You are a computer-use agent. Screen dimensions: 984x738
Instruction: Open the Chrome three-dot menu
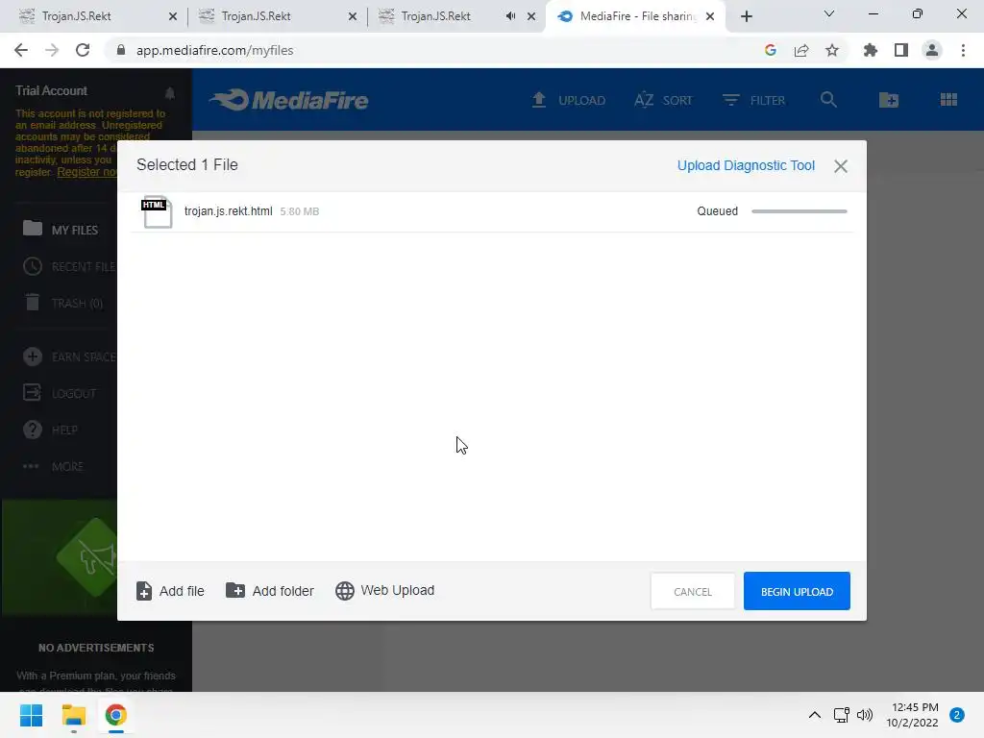click(x=963, y=50)
